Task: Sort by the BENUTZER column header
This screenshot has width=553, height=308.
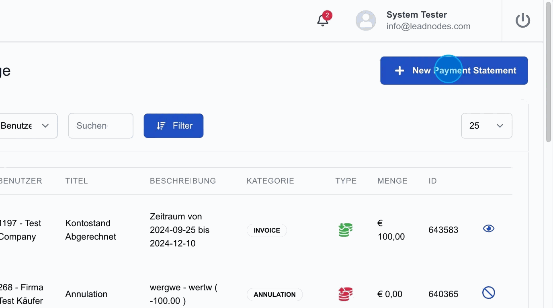Action: (x=21, y=181)
